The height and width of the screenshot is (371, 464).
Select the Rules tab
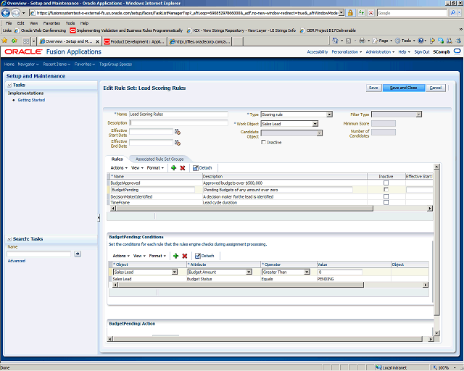pyautogui.click(x=117, y=159)
